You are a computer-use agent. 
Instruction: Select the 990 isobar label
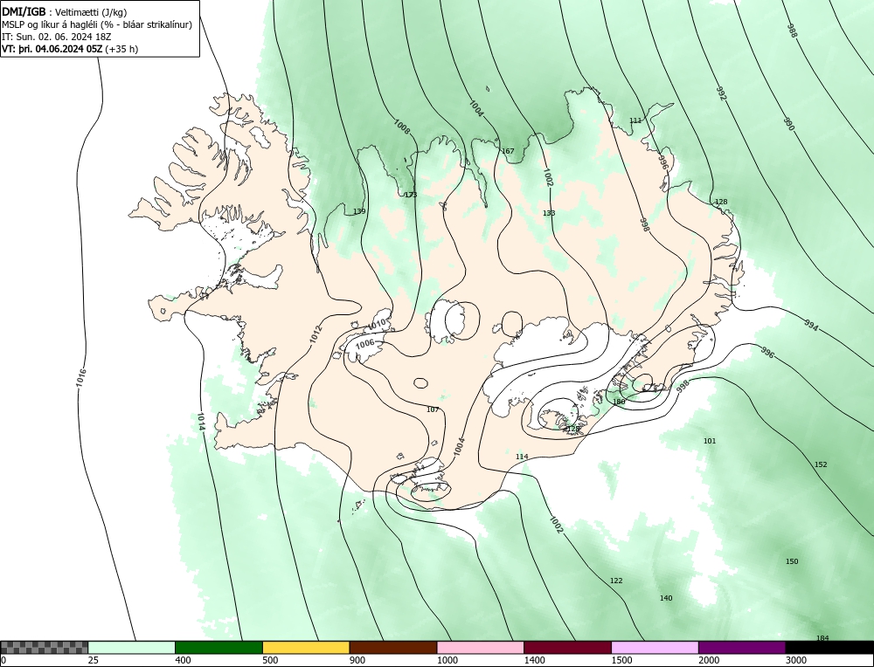click(788, 124)
